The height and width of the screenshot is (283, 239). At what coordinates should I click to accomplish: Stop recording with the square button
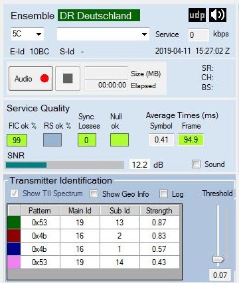(68, 78)
